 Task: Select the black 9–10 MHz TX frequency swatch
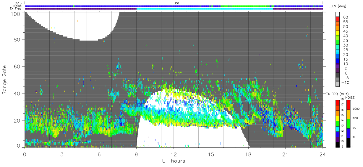coord(338,144)
